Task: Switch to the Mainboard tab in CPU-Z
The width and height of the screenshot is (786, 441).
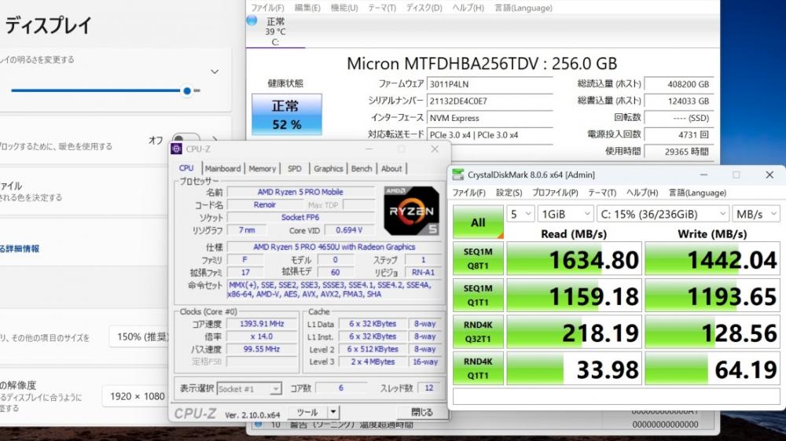Action: click(x=223, y=168)
